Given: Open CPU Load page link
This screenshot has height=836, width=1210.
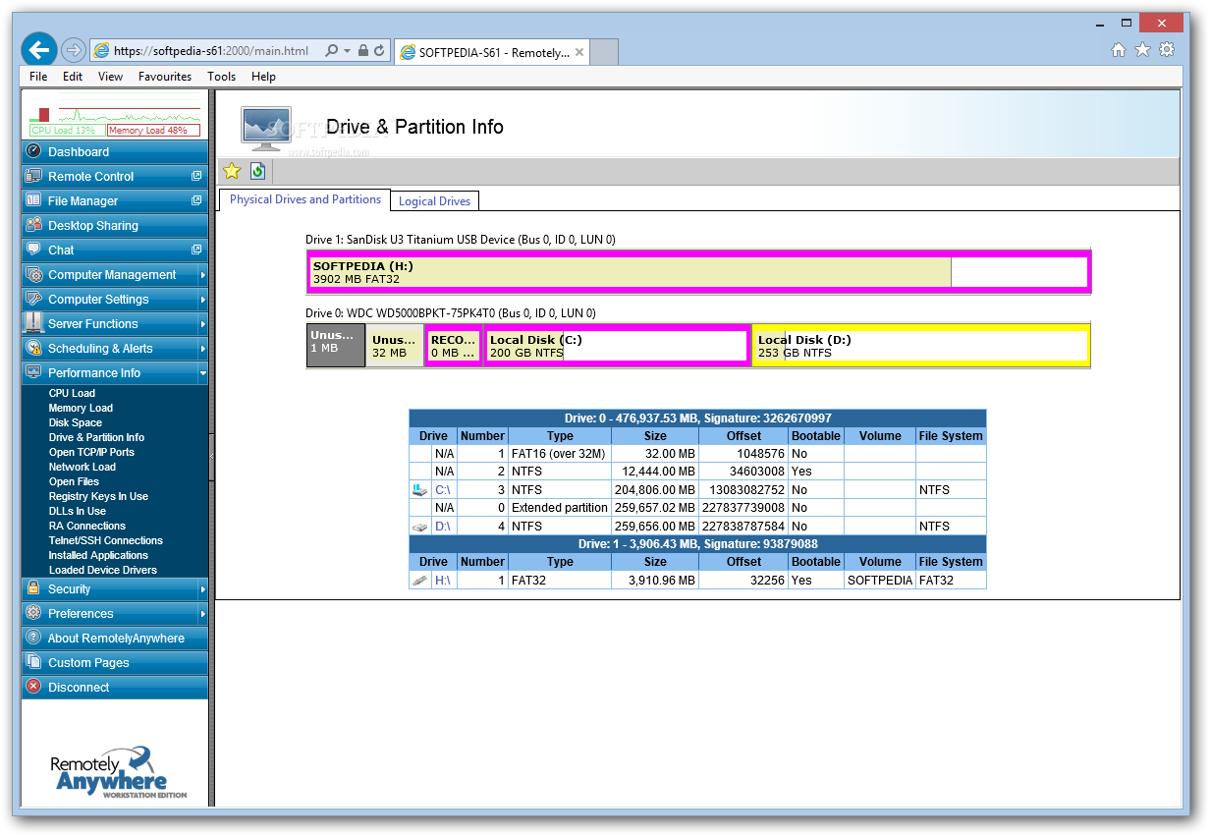Looking at the screenshot, I should click(x=72, y=393).
